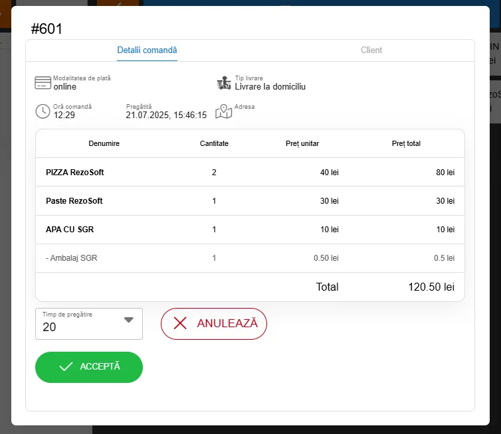Accept the order with the Acceptă button
The height and width of the screenshot is (434, 501).
tap(89, 367)
